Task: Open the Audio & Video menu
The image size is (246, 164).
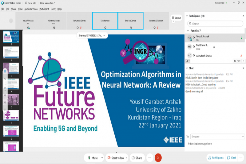Action: point(31,9)
